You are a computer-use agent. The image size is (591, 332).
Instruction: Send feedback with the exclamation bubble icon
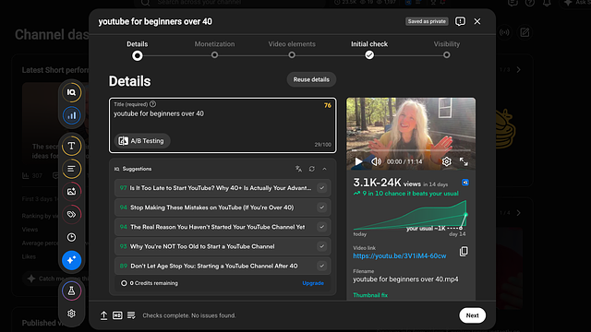click(x=460, y=21)
